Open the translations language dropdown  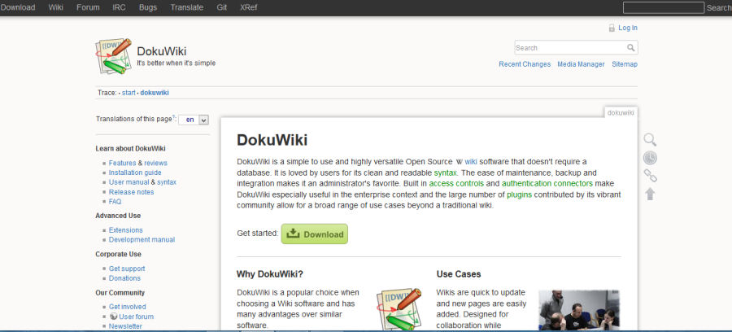coord(194,120)
